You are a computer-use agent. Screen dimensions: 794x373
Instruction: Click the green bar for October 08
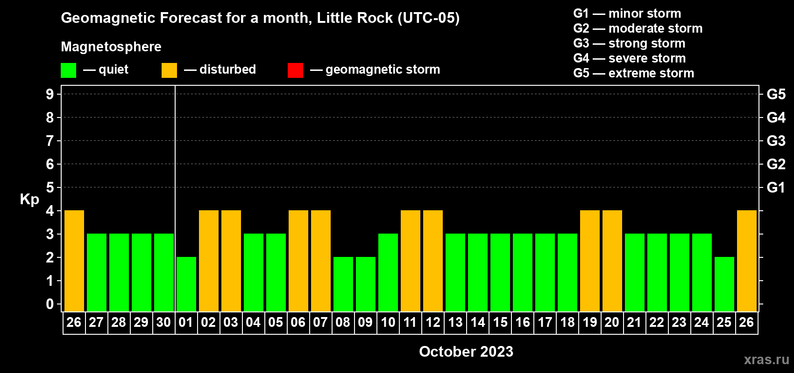coord(343,284)
